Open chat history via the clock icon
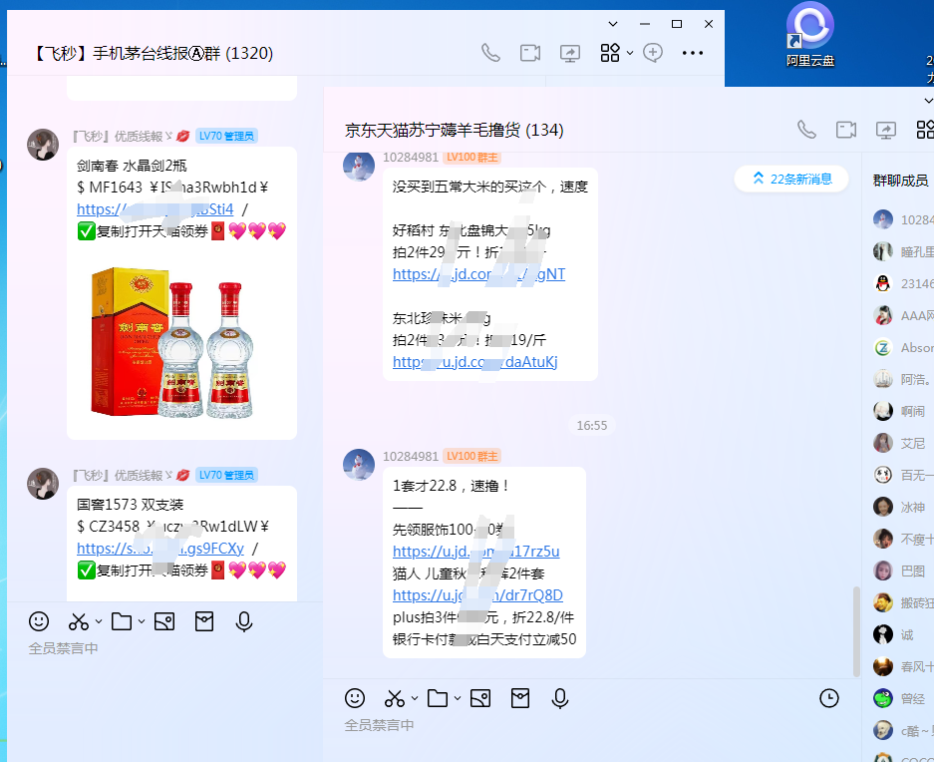The height and width of the screenshot is (762, 934). pyautogui.click(x=828, y=699)
